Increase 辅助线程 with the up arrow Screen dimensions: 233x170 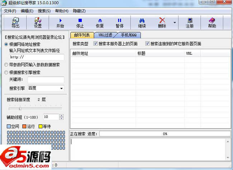pyautogui.click(x=62, y=115)
